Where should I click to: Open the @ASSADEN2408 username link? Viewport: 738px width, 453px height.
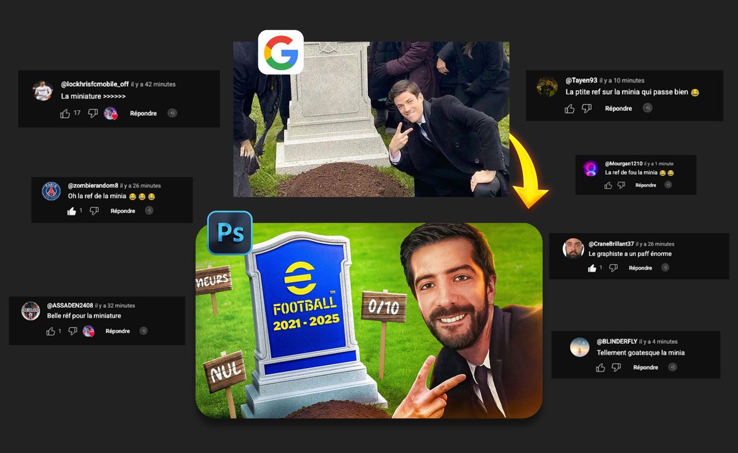tap(70, 305)
